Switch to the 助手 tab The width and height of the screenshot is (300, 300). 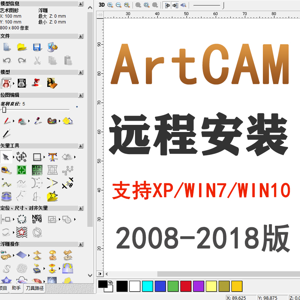[x=16, y=288]
